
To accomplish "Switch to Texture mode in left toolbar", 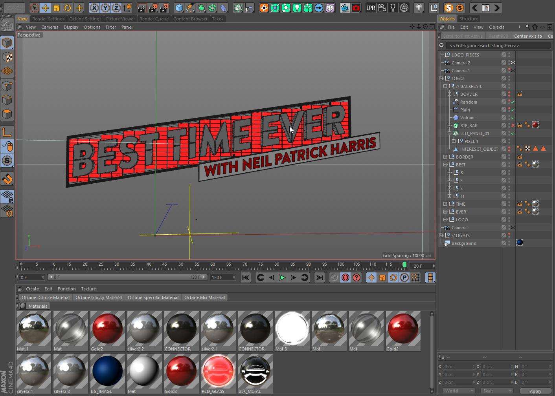I will click(x=7, y=57).
